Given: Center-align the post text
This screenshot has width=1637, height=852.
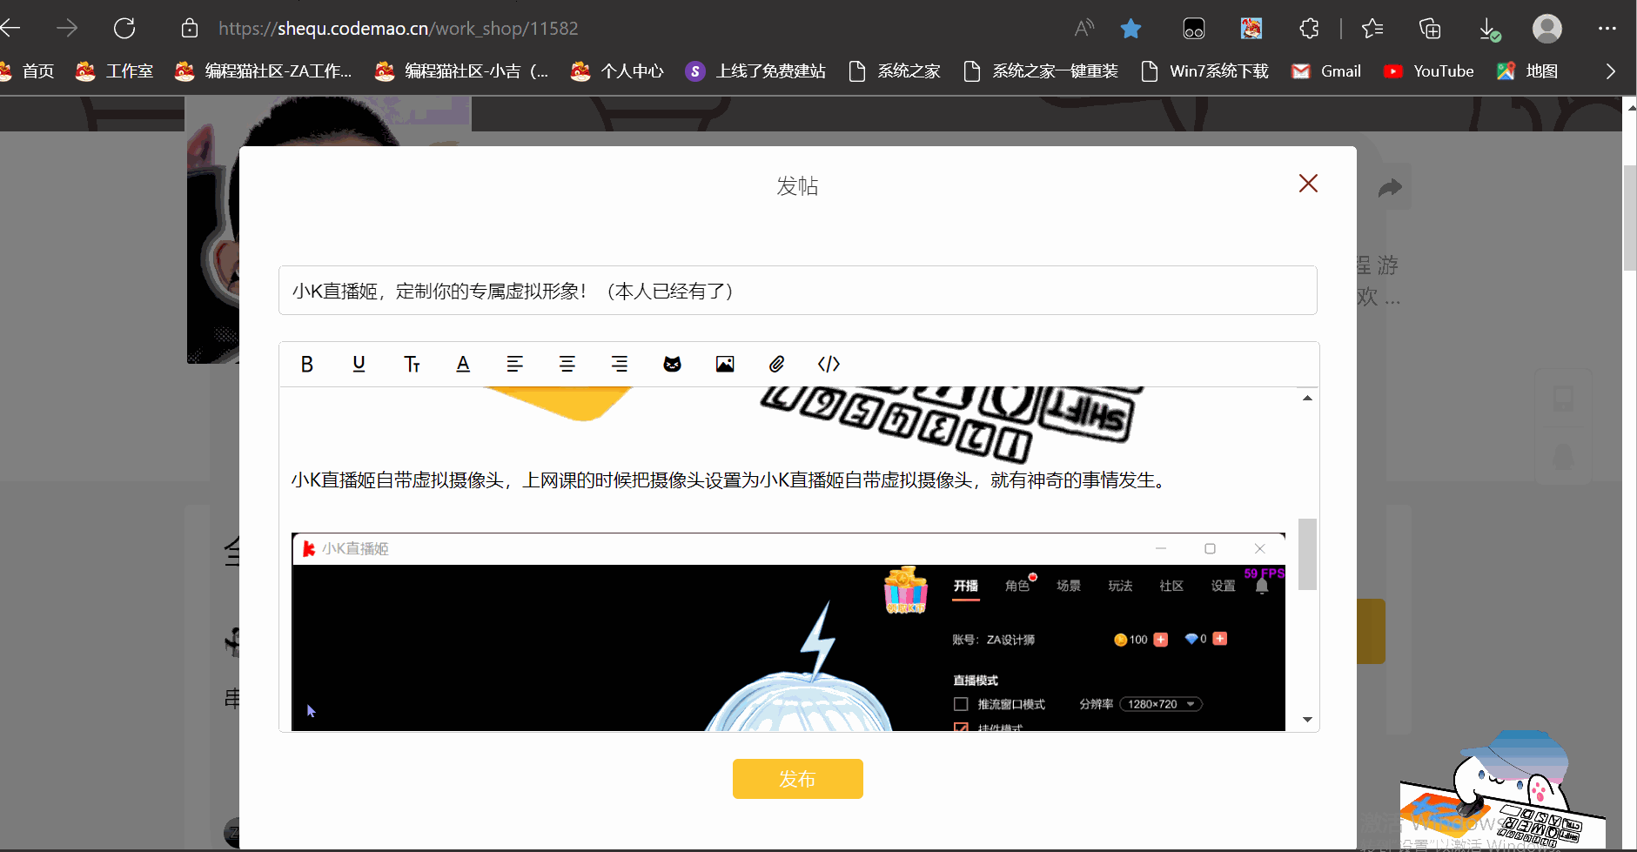Looking at the screenshot, I should click(567, 364).
